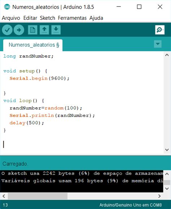Screen dimensions: 171x209
Task: Open the Serial Monitor magnifier icon
Action: point(160,30)
